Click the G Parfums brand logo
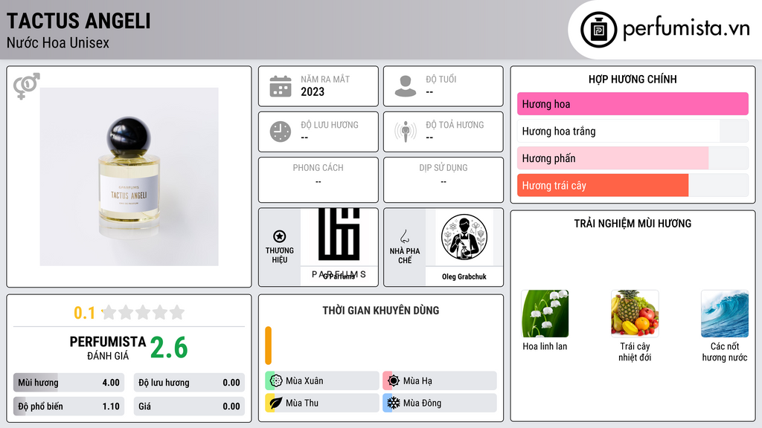 [x=339, y=244]
